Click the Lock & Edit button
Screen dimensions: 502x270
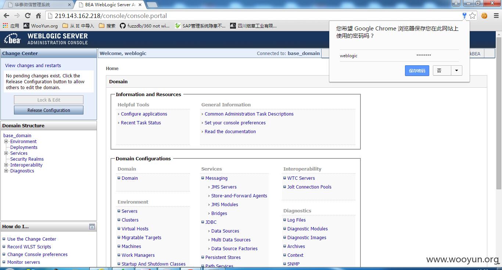tap(49, 100)
